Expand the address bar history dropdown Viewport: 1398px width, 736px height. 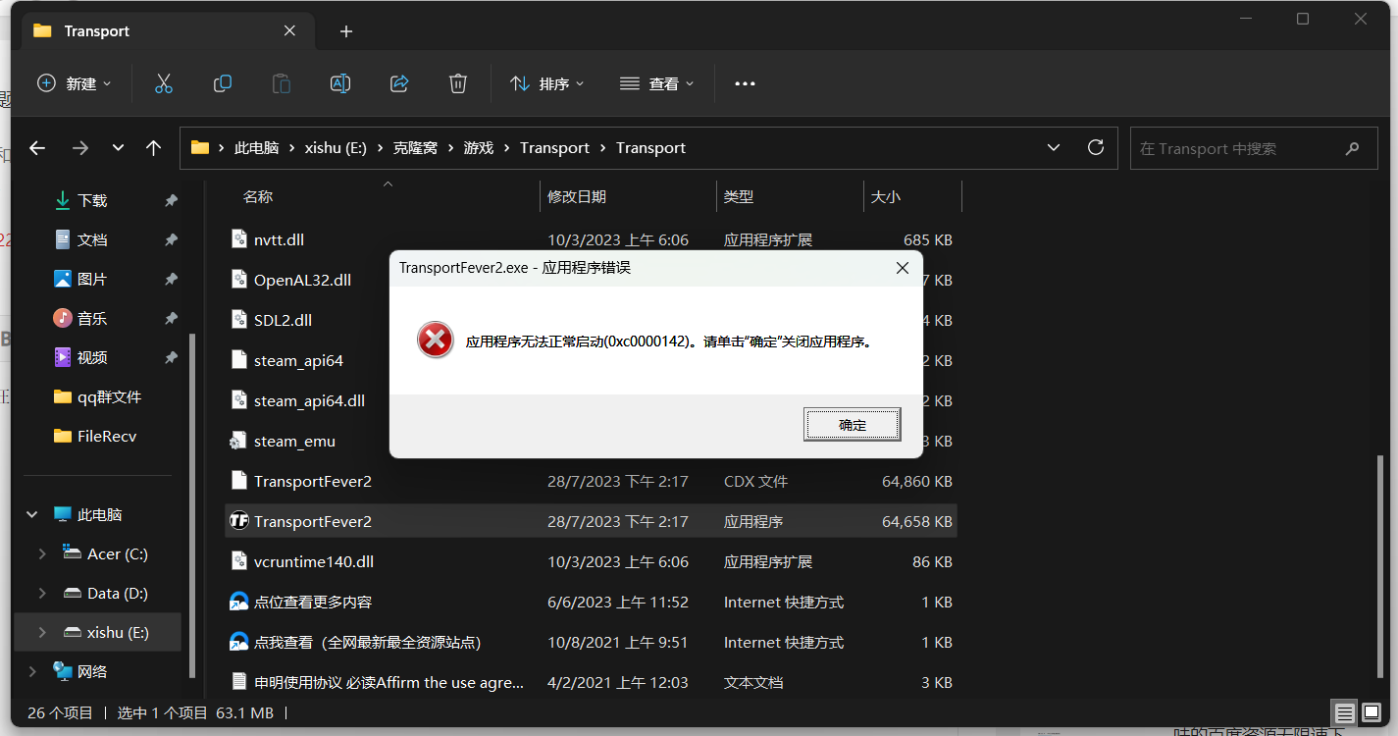pos(1054,148)
